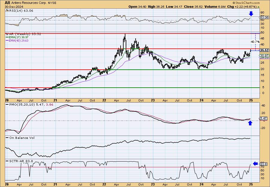Screen dimensions: 270x187
Task: Click the 22 year label below price chart
Action: (x=104, y=100)
